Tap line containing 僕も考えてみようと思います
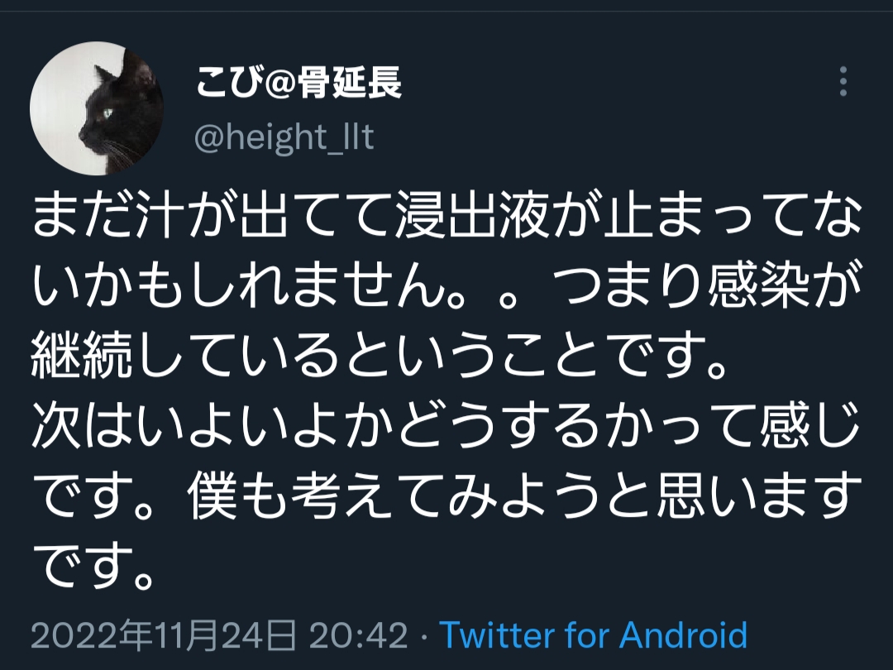 coord(446,496)
